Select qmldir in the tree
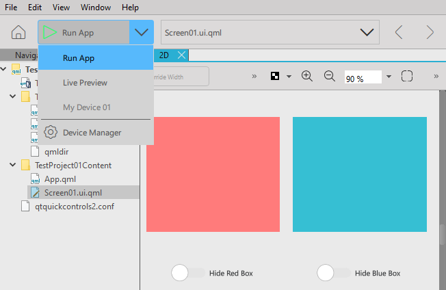 [56, 152]
